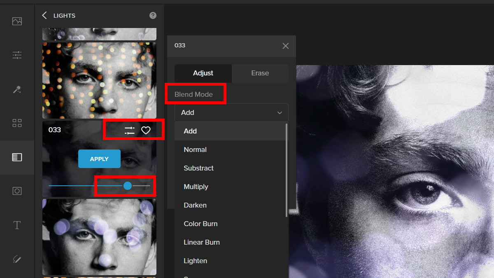Switch to the Erase tab
Image resolution: width=494 pixels, height=278 pixels.
point(260,73)
